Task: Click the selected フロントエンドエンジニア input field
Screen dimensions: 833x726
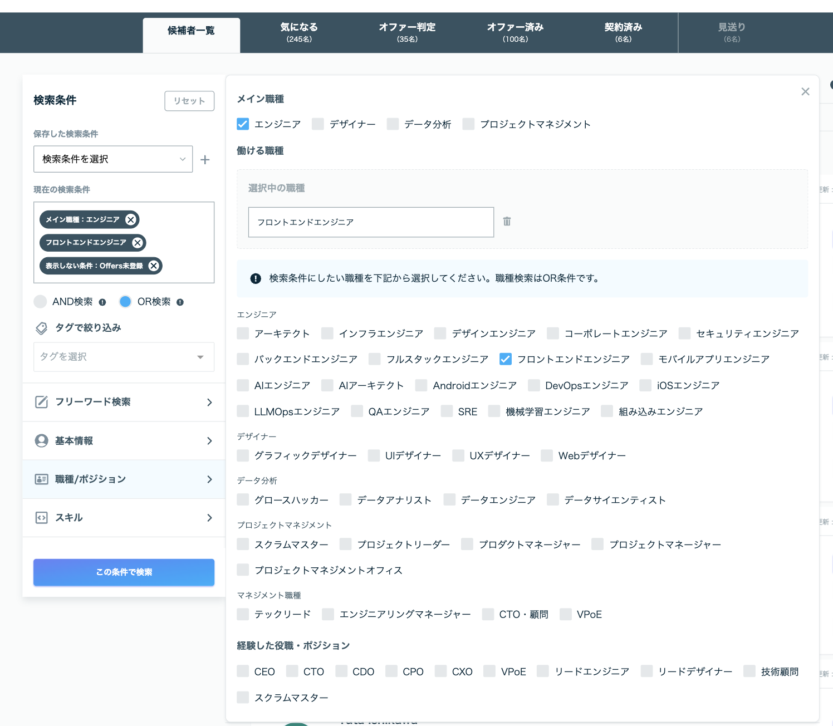Action: pyautogui.click(x=371, y=222)
